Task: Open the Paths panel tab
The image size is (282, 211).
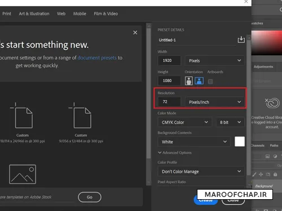Action: click(x=274, y=146)
